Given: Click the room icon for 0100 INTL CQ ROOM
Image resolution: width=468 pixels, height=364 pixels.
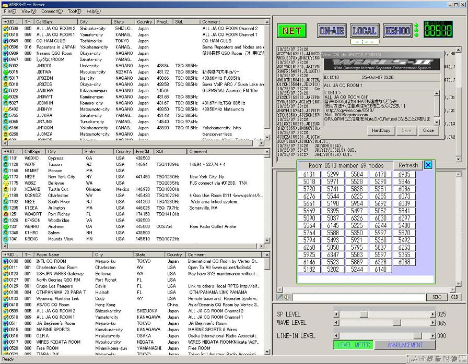Looking at the screenshot, I should coord(6,261).
